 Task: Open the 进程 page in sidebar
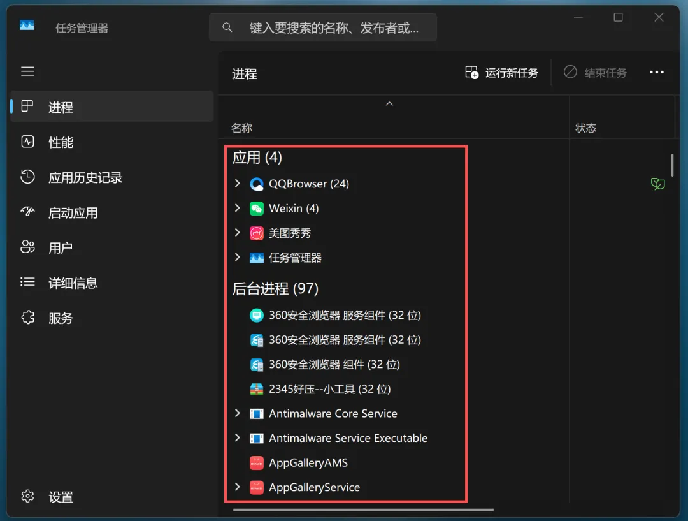pyautogui.click(x=112, y=106)
